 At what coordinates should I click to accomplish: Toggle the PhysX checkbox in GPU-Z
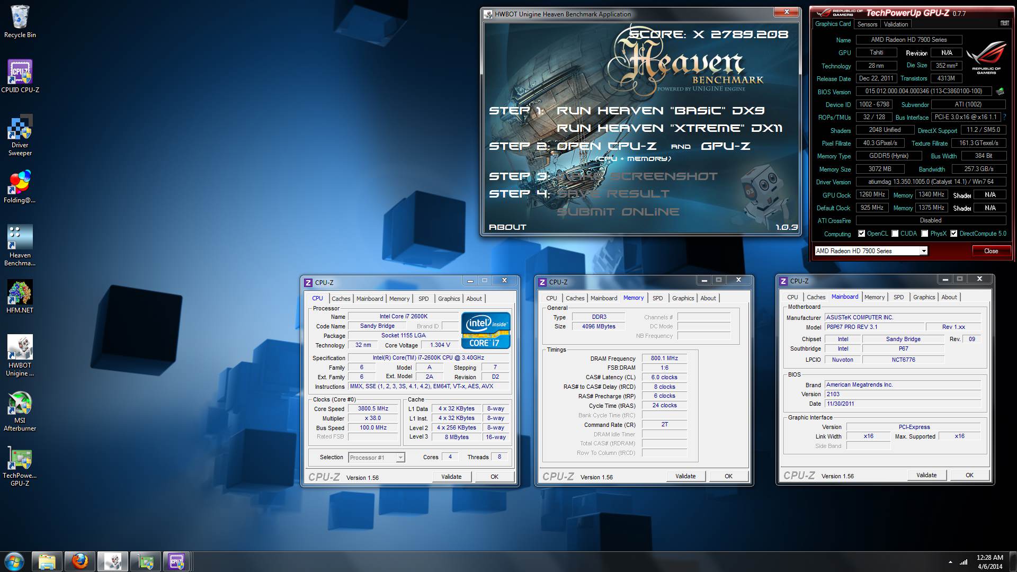pyautogui.click(x=925, y=234)
